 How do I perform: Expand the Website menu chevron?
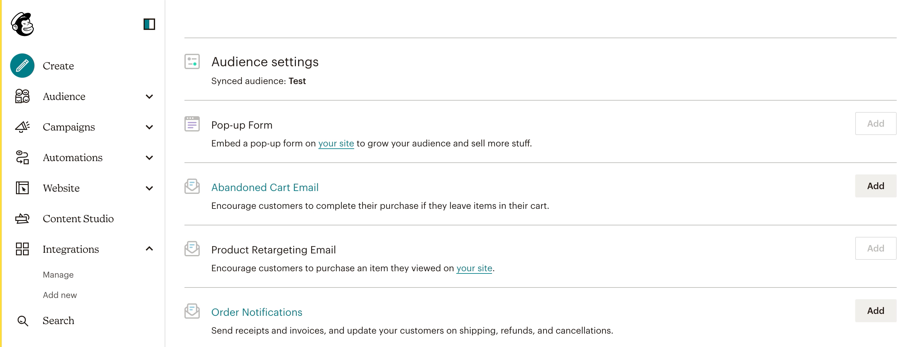click(x=149, y=188)
